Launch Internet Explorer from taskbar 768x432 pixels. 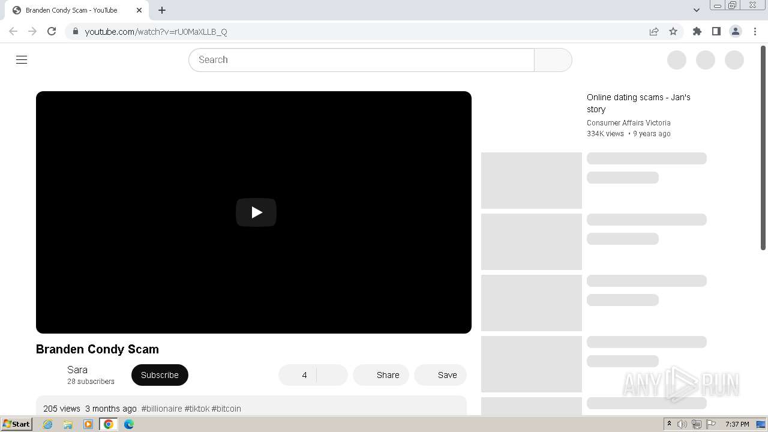(x=47, y=424)
